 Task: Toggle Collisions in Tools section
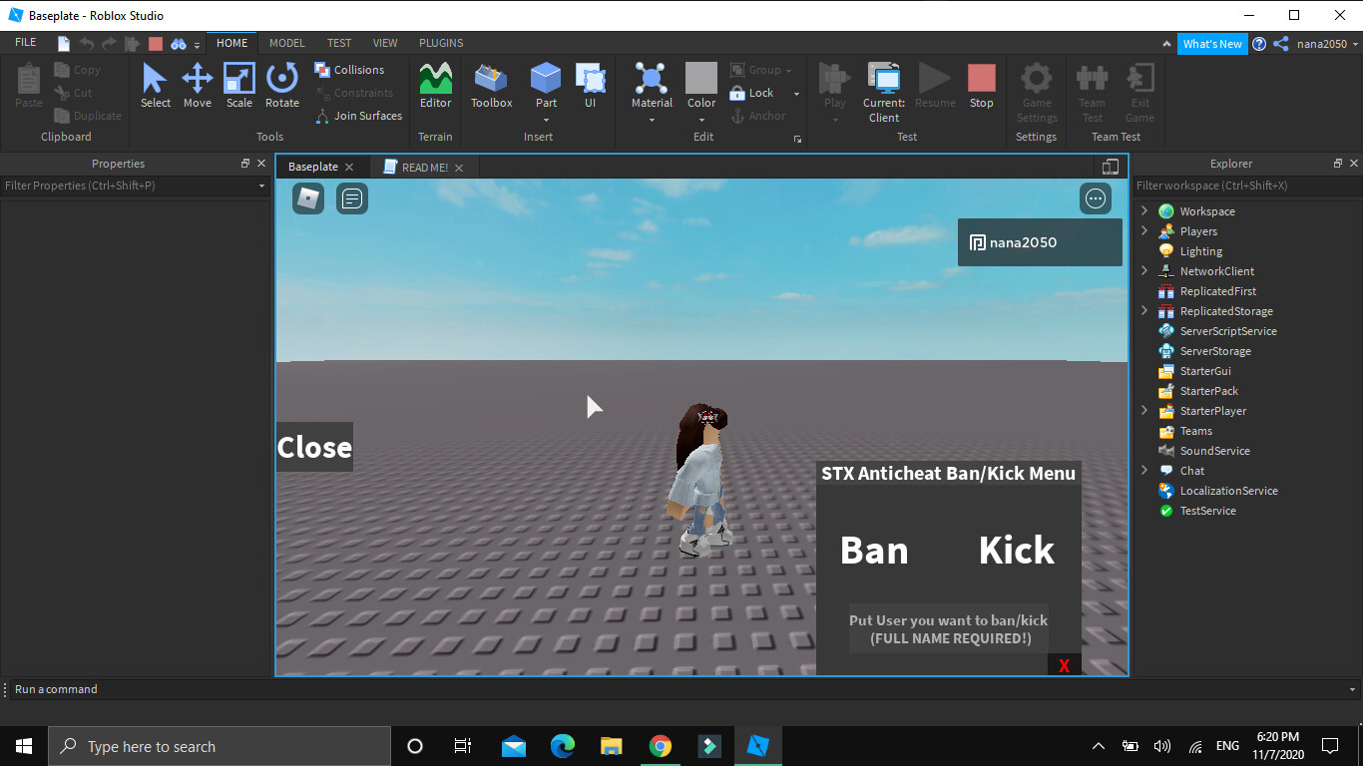pos(349,70)
